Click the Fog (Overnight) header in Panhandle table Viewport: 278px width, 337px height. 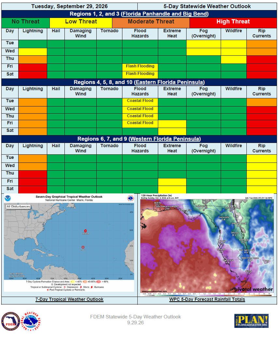point(203,34)
